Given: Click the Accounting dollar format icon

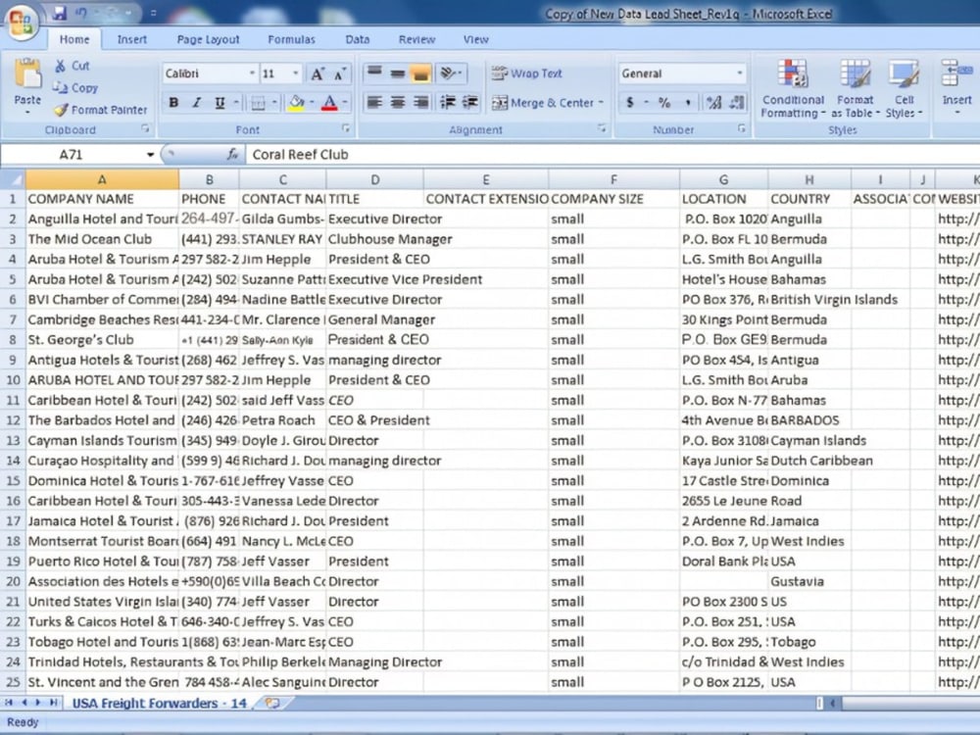Looking at the screenshot, I should pyautogui.click(x=630, y=103).
